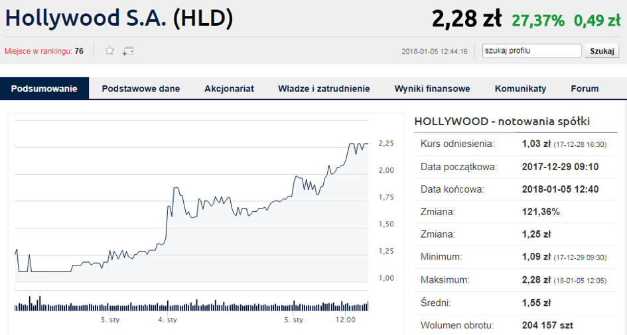Click the Hollywood S.A. (HLD) heading
The height and width of the screenshot is (335, 627).
pos(119,18)
